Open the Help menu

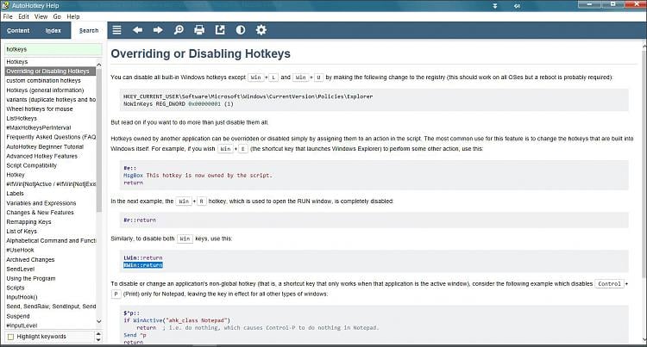[73, 16]
